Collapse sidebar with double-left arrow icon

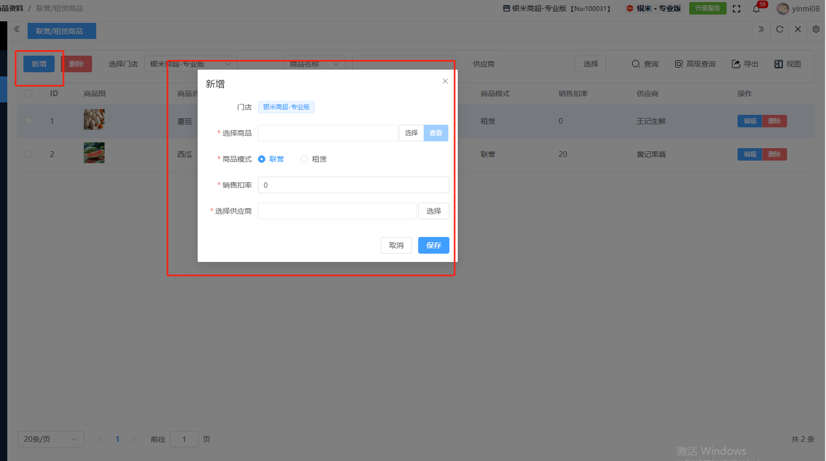click(17, 30)
